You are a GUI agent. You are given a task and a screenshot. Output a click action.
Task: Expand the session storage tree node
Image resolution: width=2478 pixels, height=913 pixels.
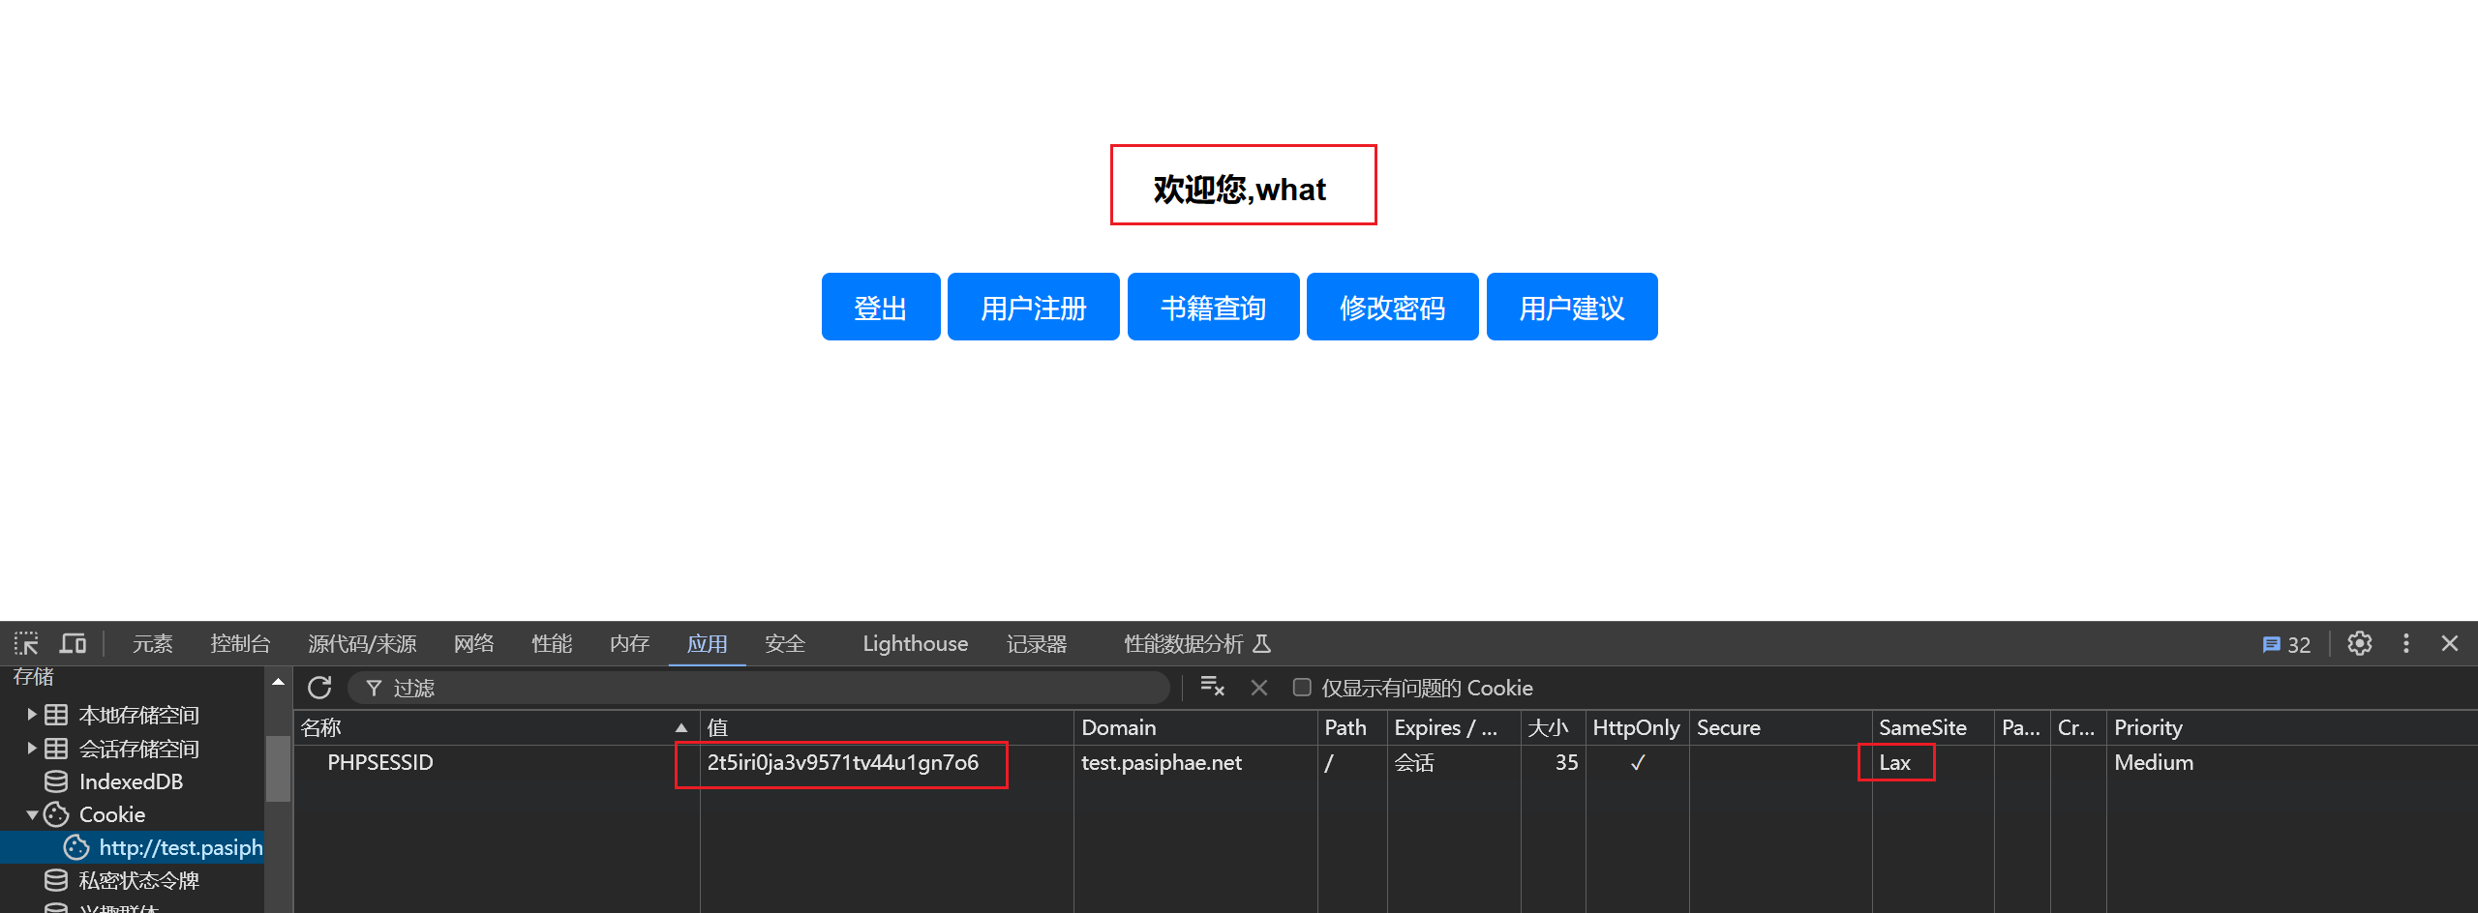[x=32, y=749]
